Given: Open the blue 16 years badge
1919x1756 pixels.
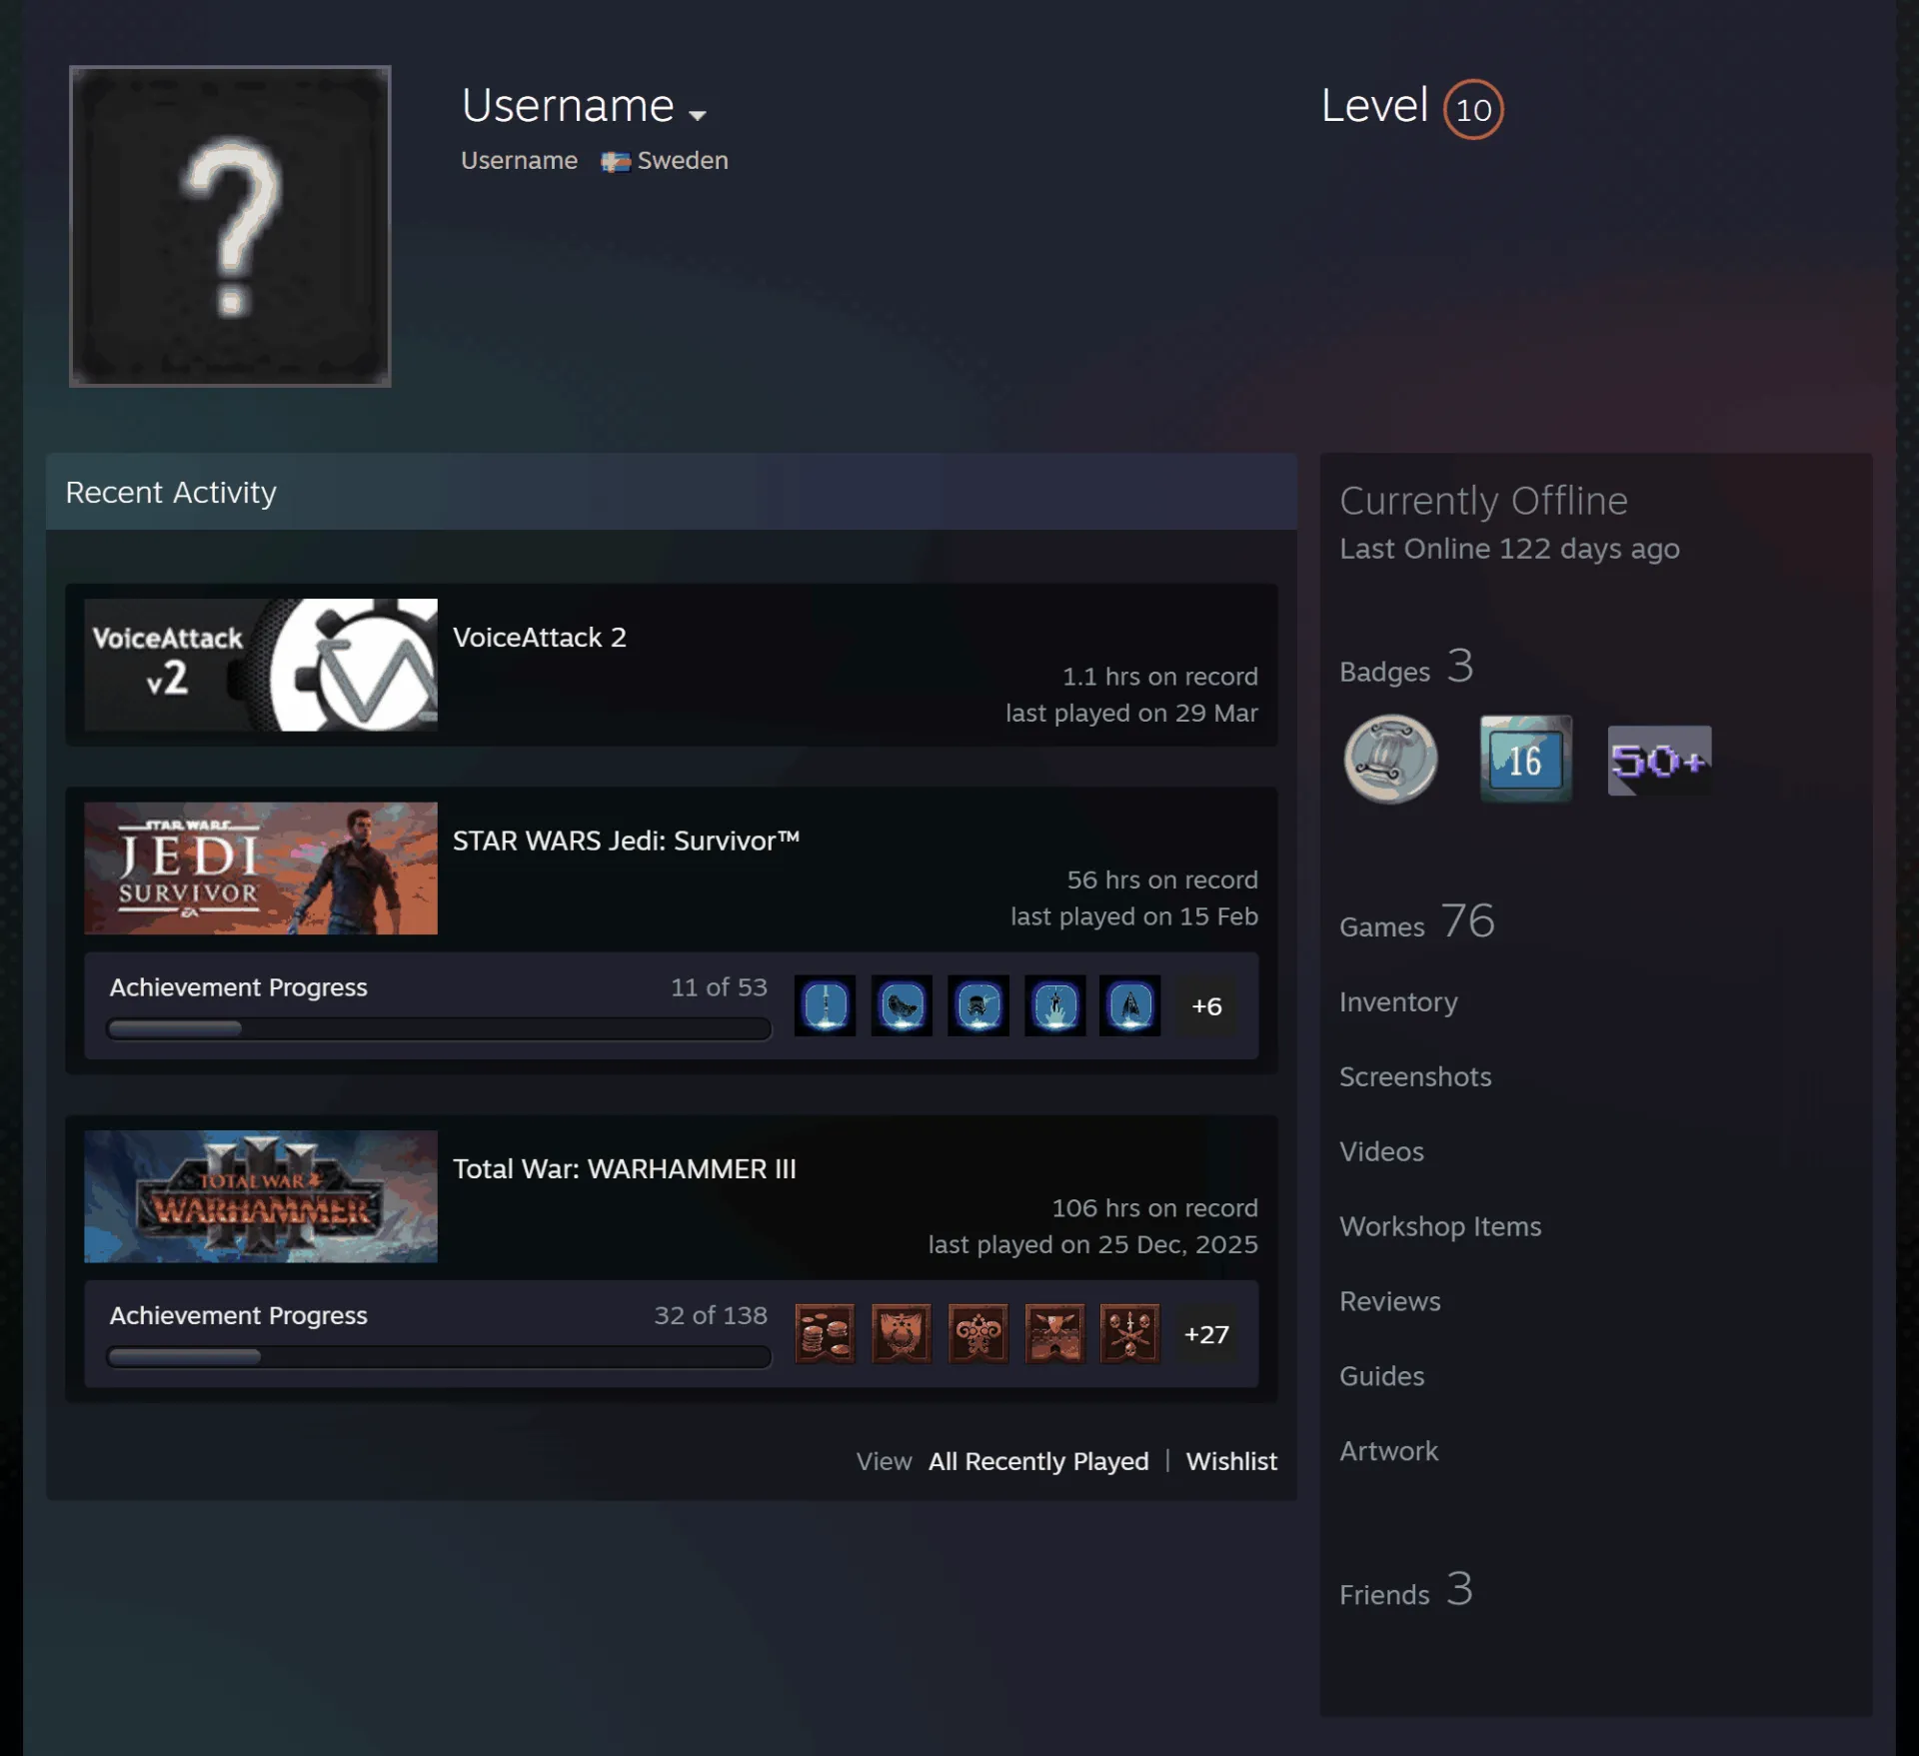Looking at the screenshot, I should [x=1525, y=759].
